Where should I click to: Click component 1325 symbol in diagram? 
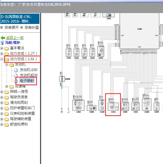point(101,51)
